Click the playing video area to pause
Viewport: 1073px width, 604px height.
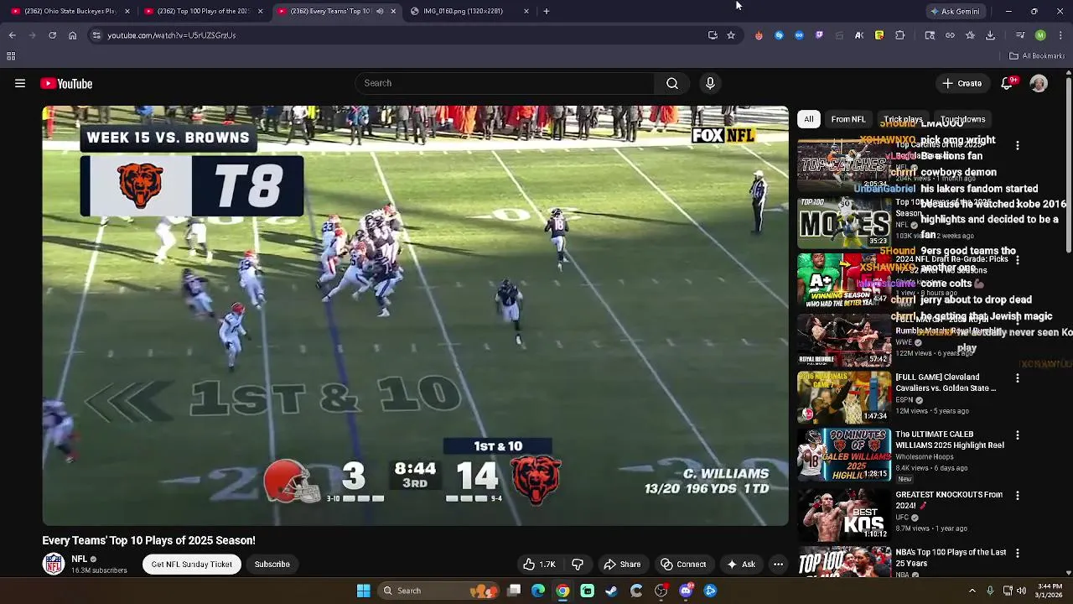415,315
